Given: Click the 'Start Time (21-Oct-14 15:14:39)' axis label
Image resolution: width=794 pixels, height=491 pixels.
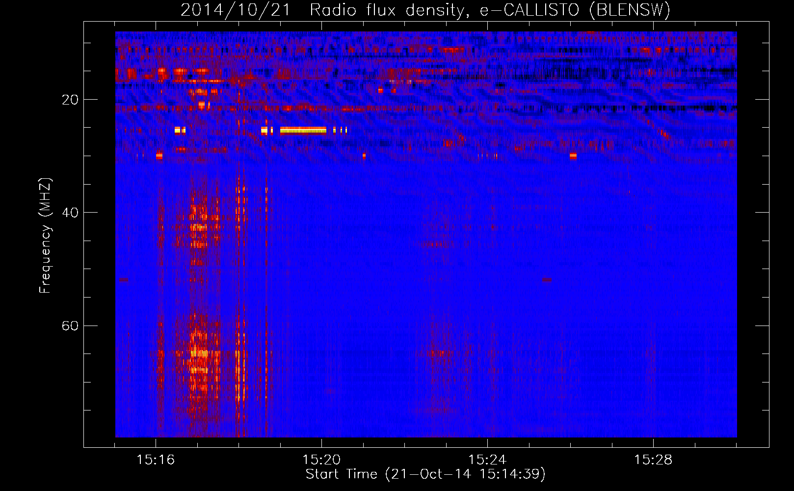Looking at the screenshot, I should pyautogui.click(x=425, y=474).
